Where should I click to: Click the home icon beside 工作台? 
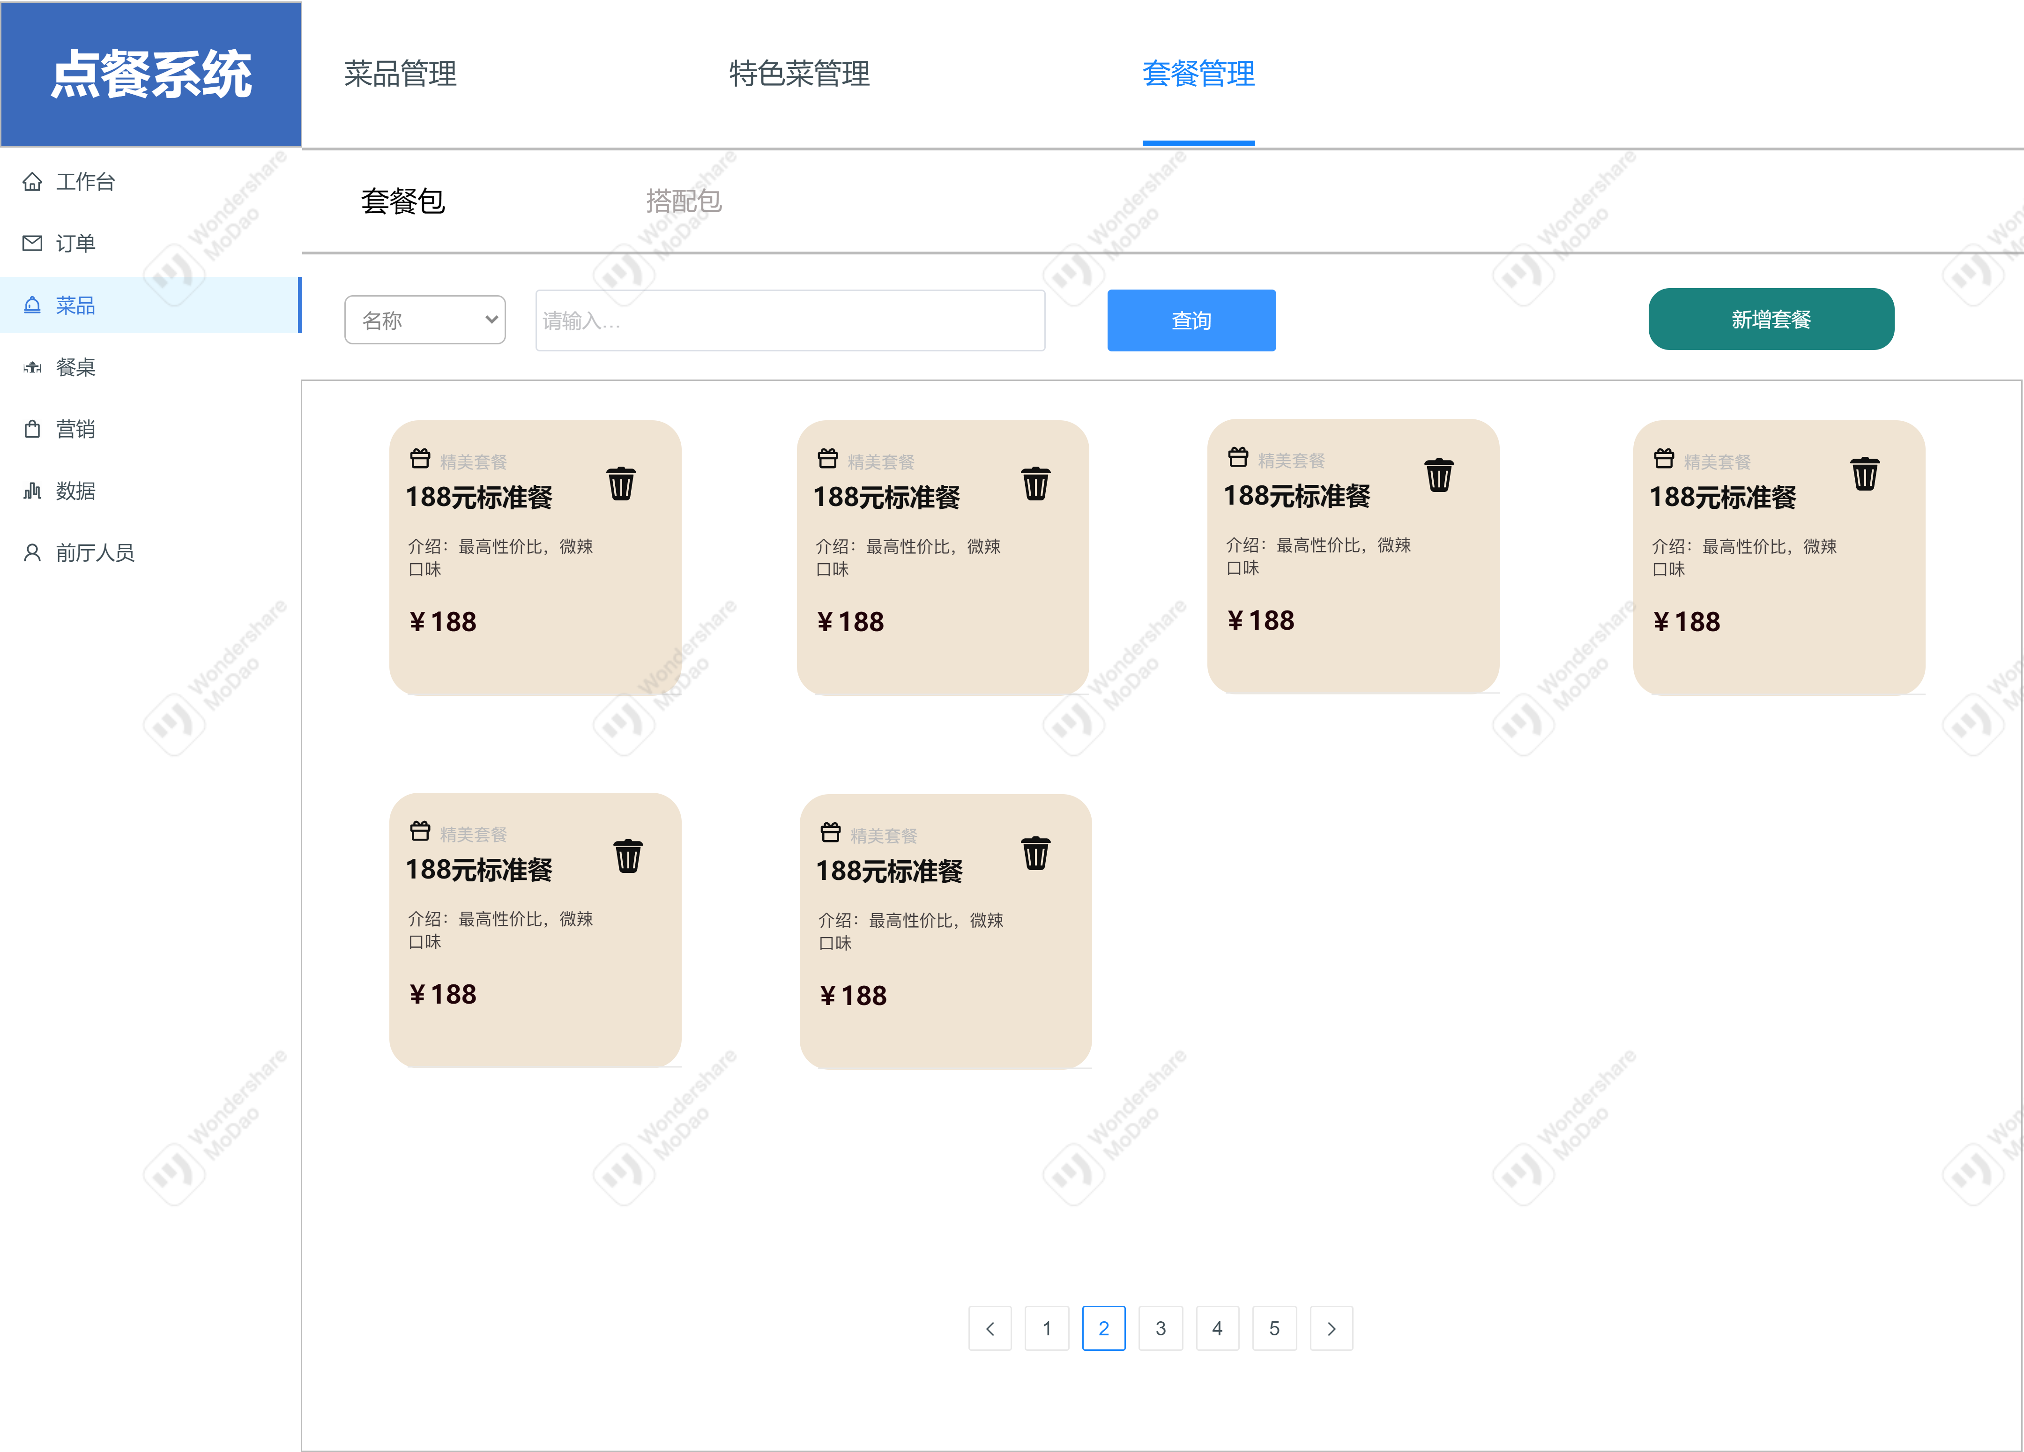pos(32,182)
